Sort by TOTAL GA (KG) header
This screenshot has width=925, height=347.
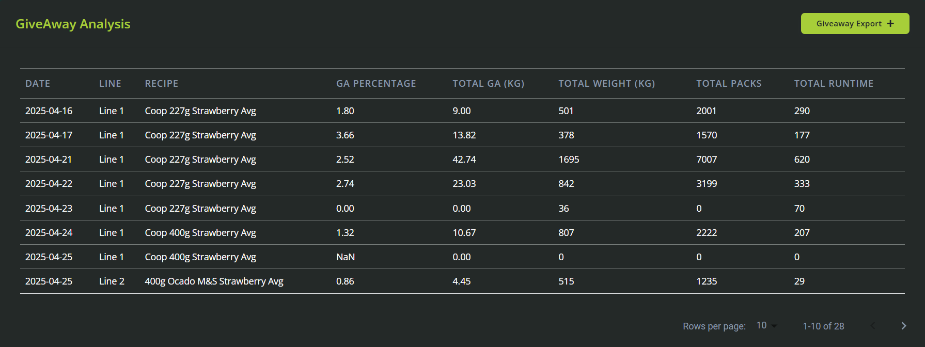[x=488, y=84]
